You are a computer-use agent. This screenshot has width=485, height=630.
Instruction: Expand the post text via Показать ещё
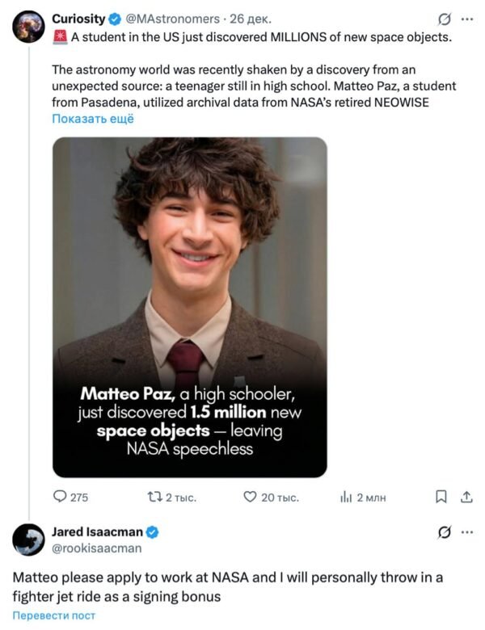pyautogui.click(x=93, y=119)
